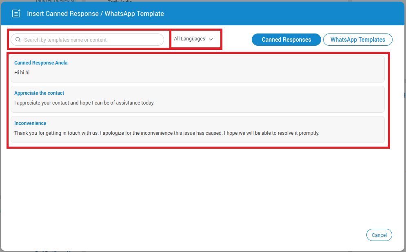Image resolution: width=406 pixels, height=252 pixels.
Task: Select the Appreciate the contact template title
Action: click(39, 93)
